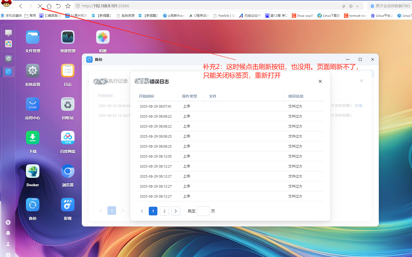Open the 相册 photos app
The width and height of the screenshot is (412, 257).
click(x=103, y=37)
